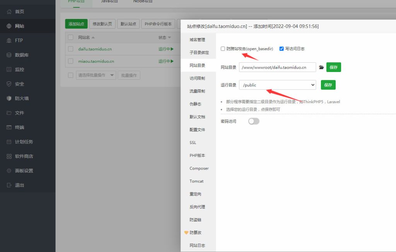This screenshot has height=252, width=396.
Task: Click the 软件商店 grid icon
Action: click(9, 156)
